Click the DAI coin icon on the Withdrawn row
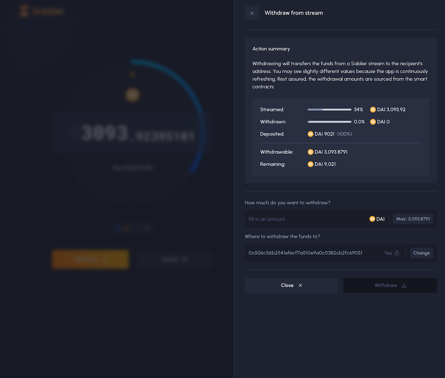The height and width of the screenshot is (378, 445). [x=373, y=121]
